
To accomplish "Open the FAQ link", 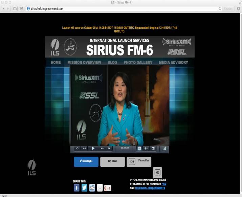I will coord(164,184).
